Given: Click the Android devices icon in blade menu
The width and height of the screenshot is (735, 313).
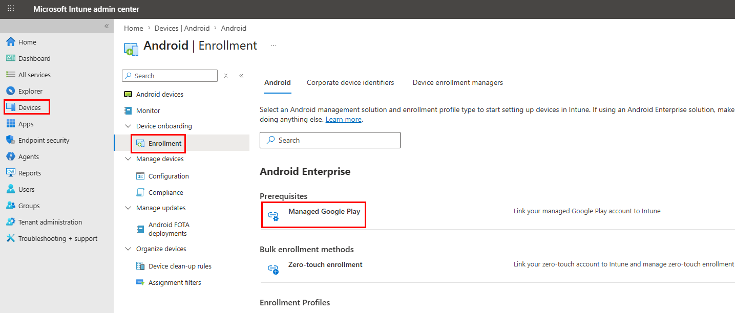Looking at the screenshot, I should (128, 94).
